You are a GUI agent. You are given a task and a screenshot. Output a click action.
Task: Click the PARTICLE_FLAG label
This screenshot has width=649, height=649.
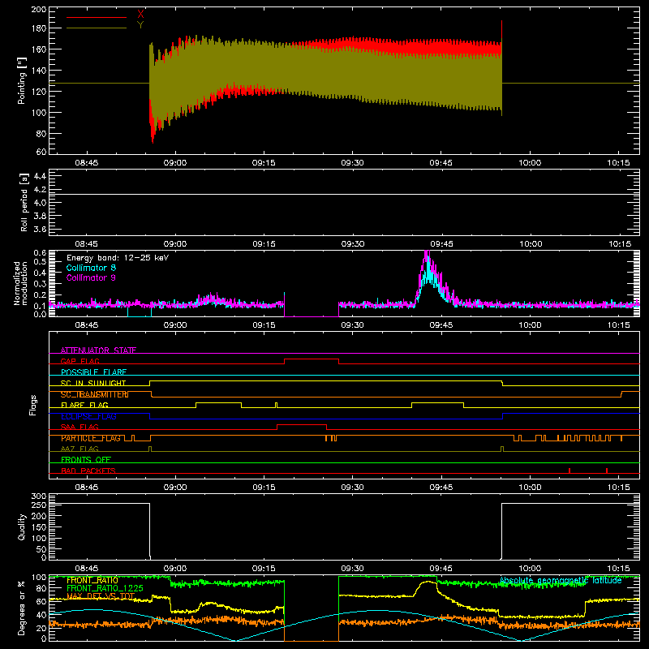point(91,438)
